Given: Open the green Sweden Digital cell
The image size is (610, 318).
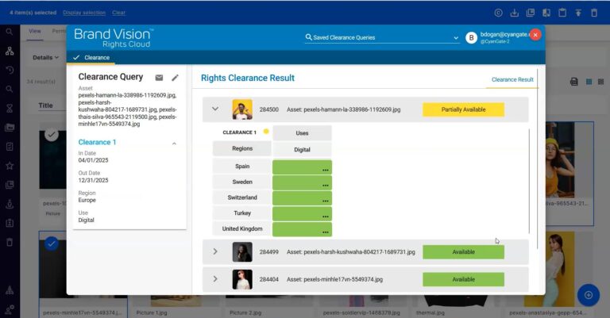Looking at the screenshot, I should pyautogui.click(x=302, y=182).
